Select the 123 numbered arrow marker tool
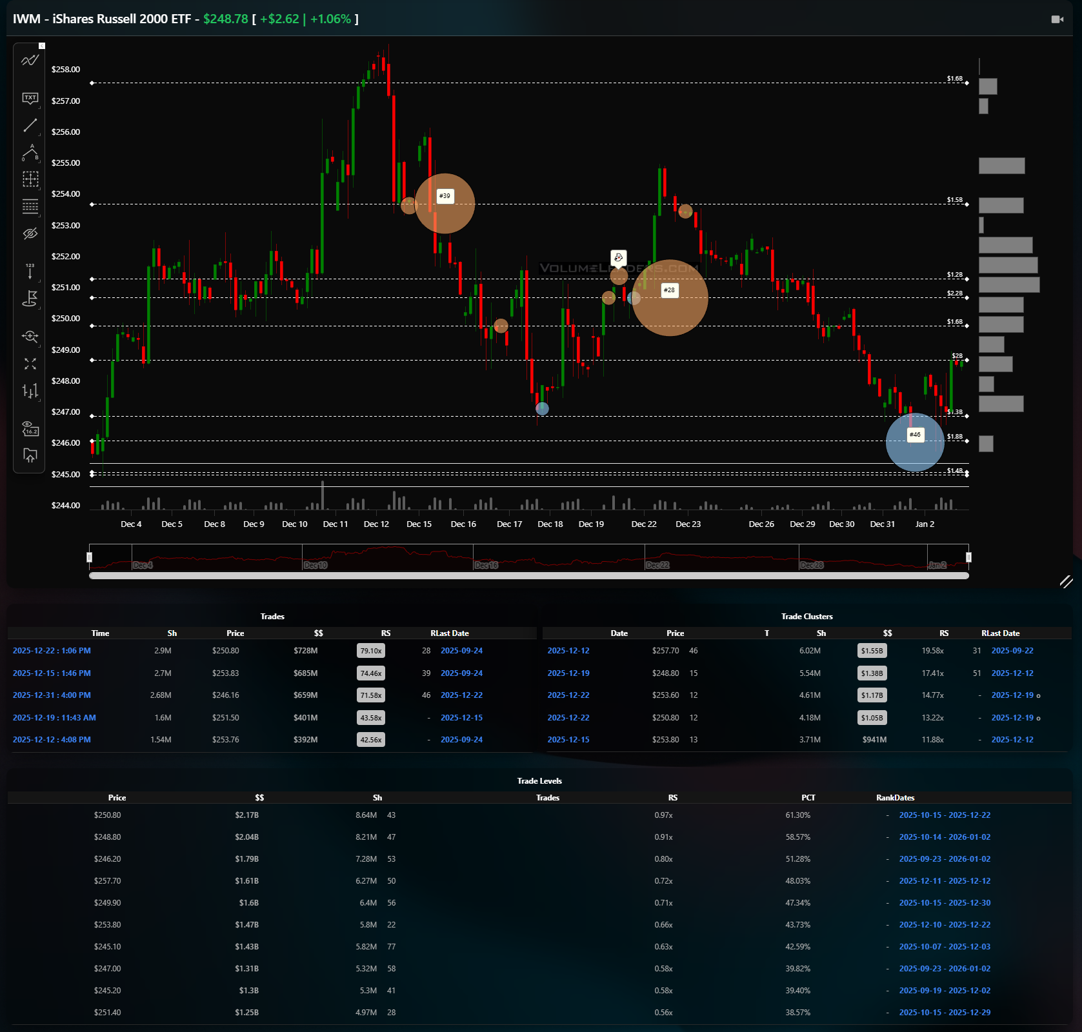 (30, 271)
